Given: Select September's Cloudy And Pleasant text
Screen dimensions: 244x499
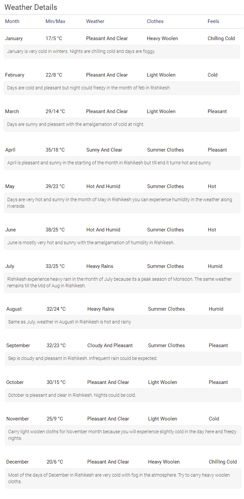Looking at the screenshot, I should 110,345.
